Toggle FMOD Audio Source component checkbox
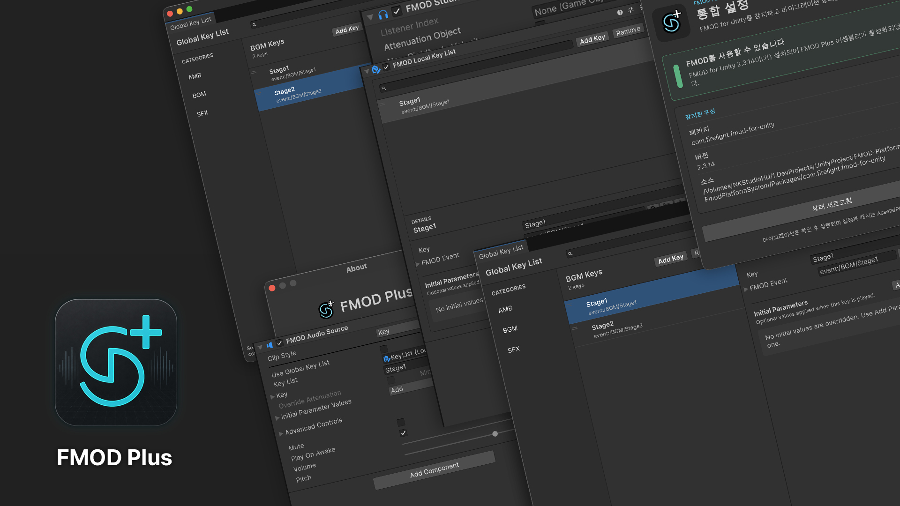Viewport: 900px width, 506px height. (x=279, y=343)
